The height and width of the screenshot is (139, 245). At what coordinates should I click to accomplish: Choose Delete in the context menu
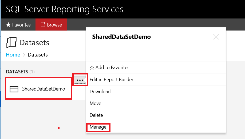point(96,115)
